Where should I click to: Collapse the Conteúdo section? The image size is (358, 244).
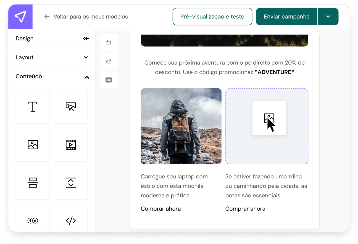click(87, 78)
